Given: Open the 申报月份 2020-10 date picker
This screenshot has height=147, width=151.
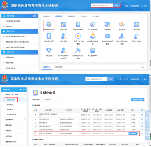Looking at the screenshot, I should point(53,100).
